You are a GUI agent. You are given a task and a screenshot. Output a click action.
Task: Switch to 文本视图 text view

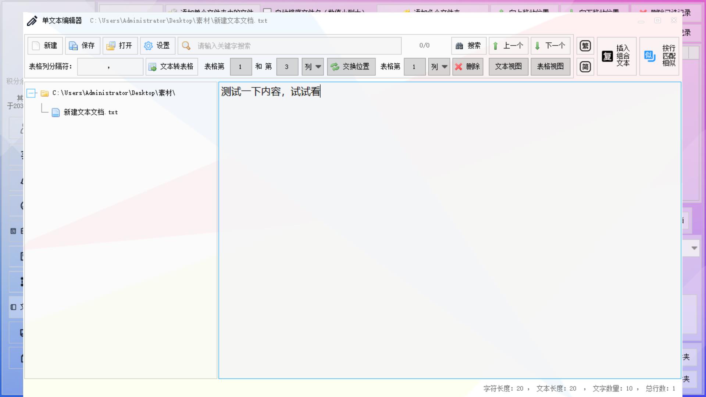[508, 67]
